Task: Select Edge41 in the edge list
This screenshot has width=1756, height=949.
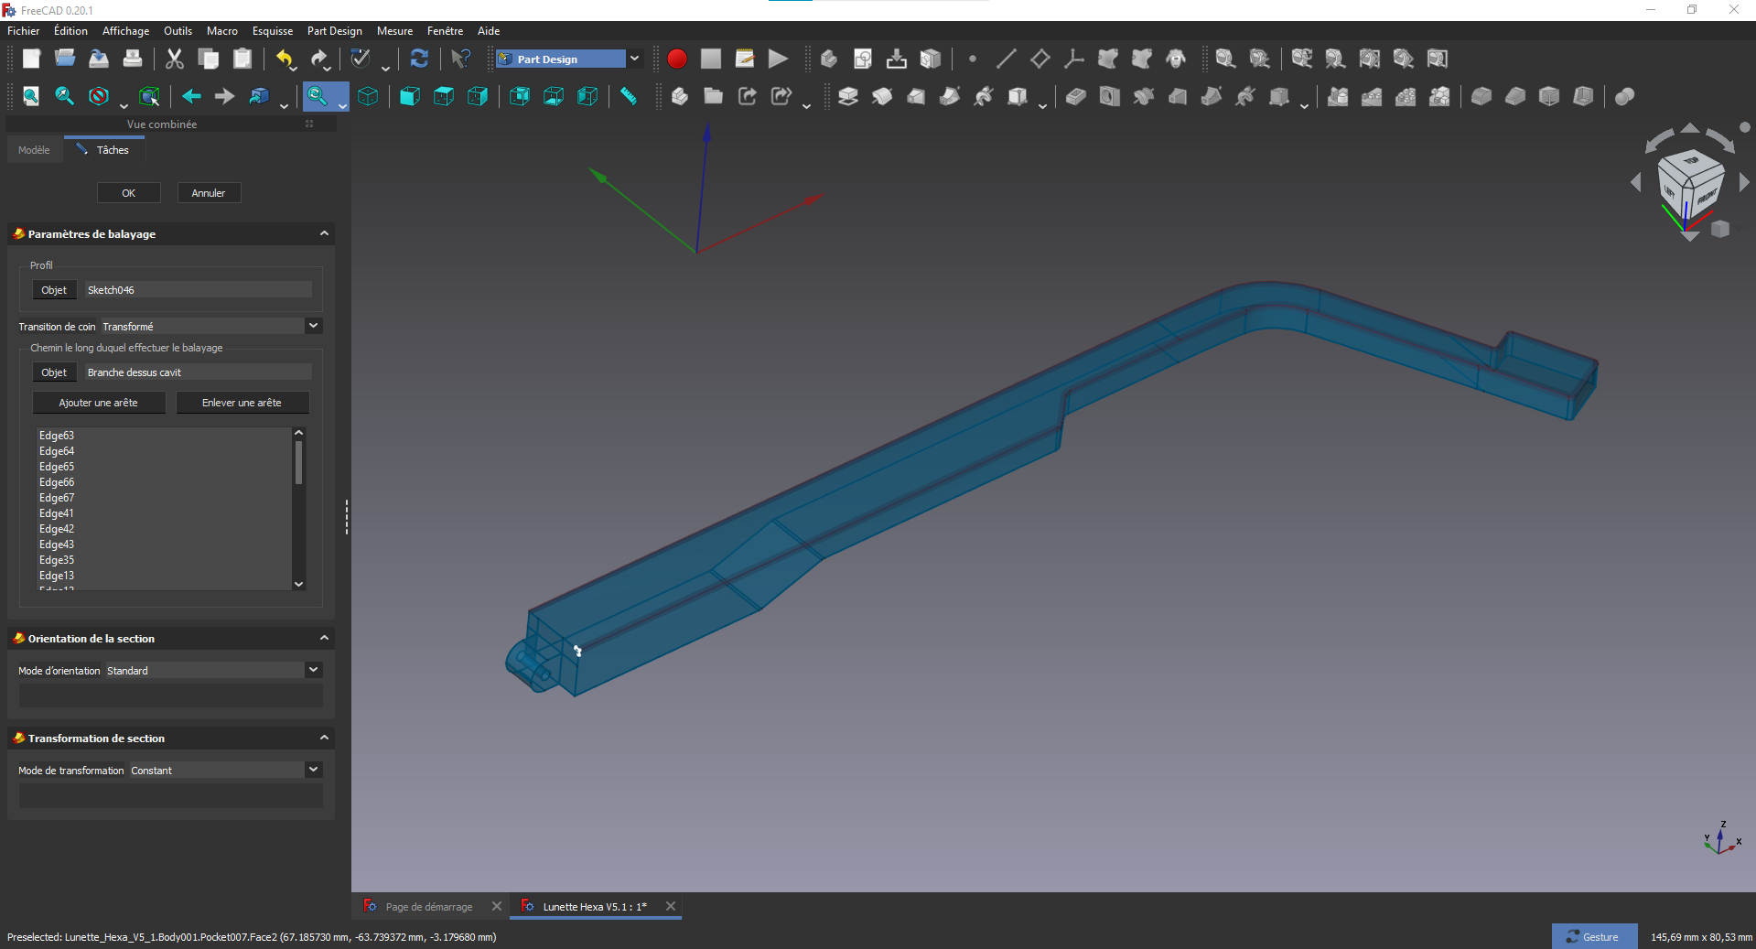Action: [x=56, y=513]
